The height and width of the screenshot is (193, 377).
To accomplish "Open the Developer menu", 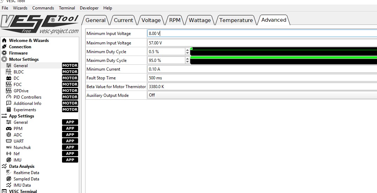I will pyautogui.click(x=89, y=8).
